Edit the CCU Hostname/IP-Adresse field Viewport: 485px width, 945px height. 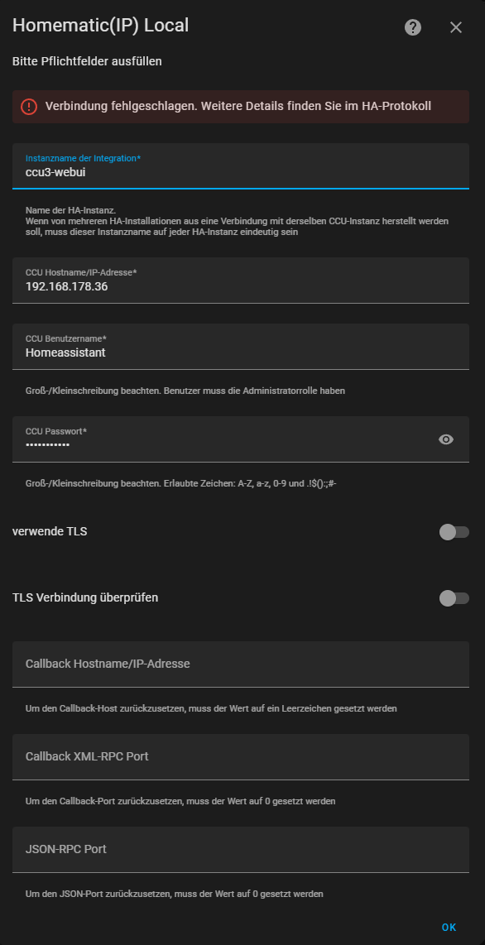pyautogui.click(x=240, y=281)
